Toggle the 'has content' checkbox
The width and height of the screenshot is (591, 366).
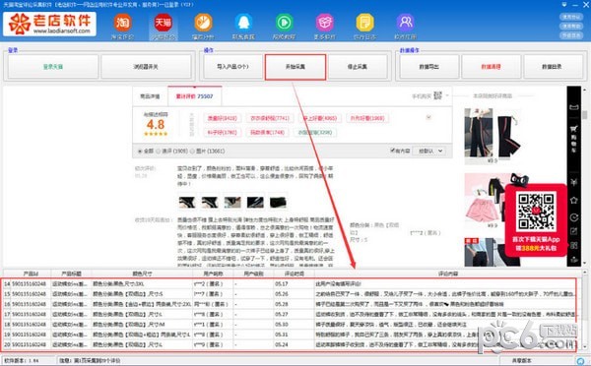393,151
